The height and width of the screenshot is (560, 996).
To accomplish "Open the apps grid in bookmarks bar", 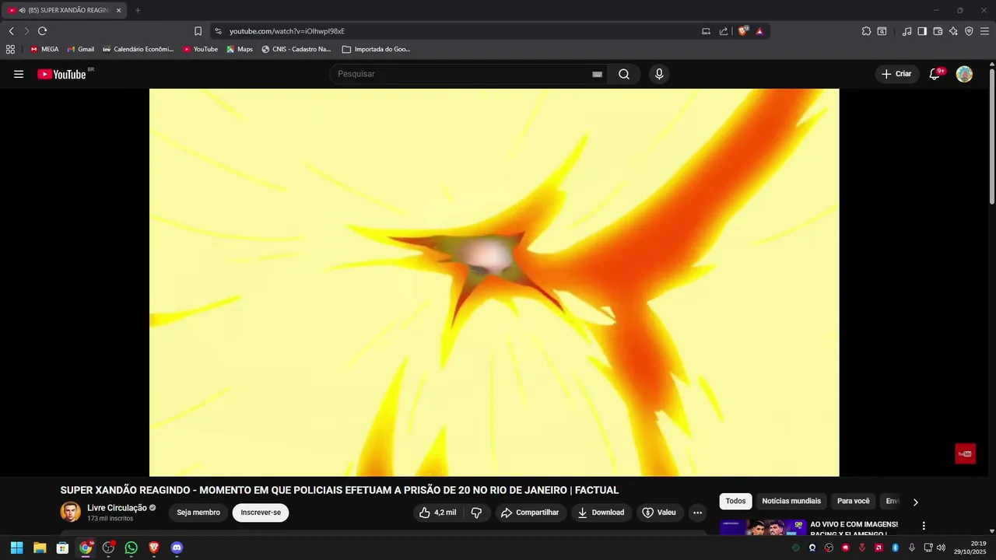I will tap(10, 49).
